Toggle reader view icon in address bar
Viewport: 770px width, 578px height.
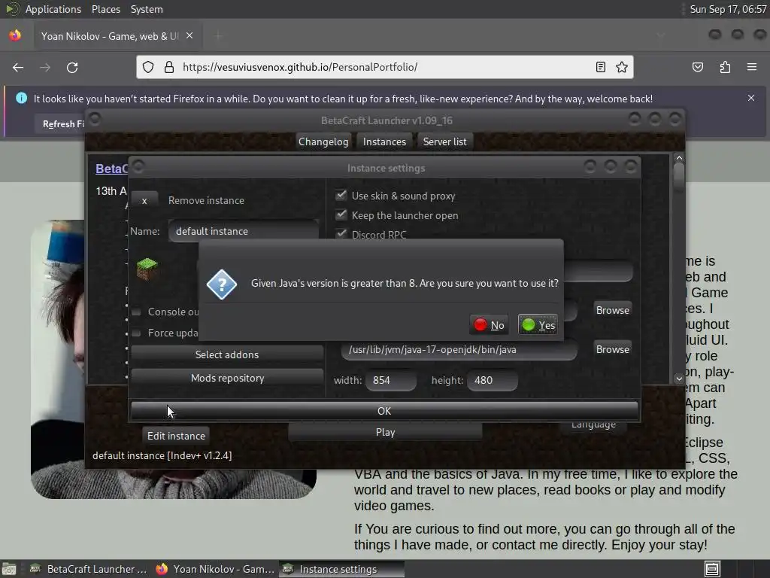(x=601, y=67)
